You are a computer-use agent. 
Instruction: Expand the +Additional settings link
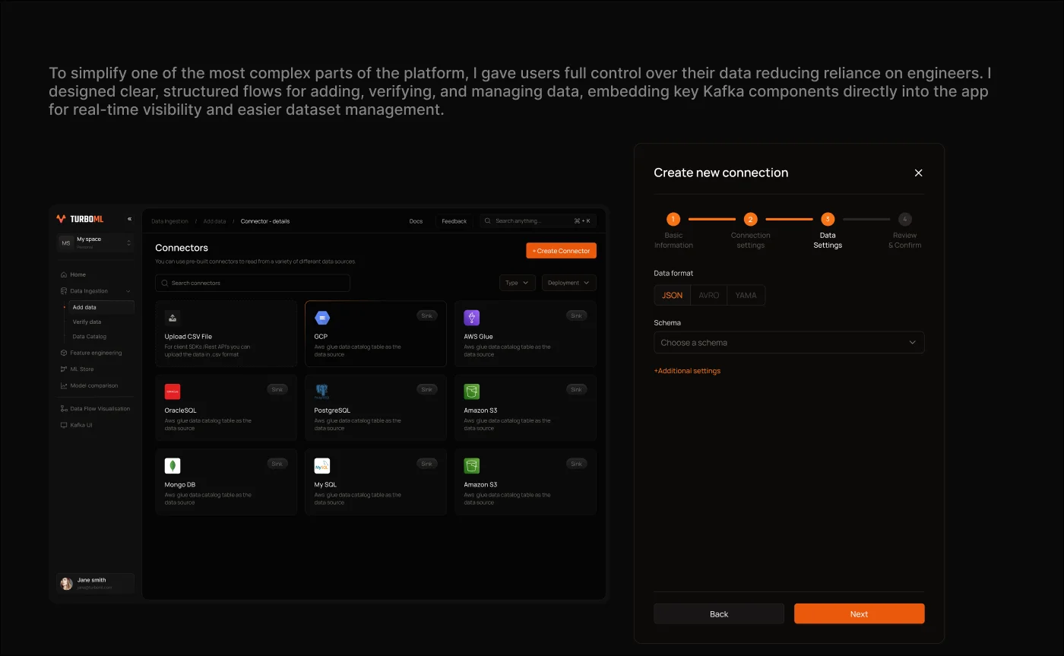tap(687, 371)
